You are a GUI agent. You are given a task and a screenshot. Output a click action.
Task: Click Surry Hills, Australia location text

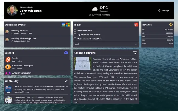(x=101, y=15)
